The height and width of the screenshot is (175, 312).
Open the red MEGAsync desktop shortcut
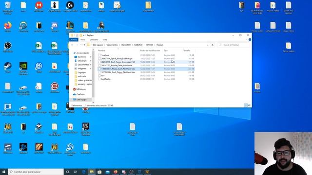point(39,7)
